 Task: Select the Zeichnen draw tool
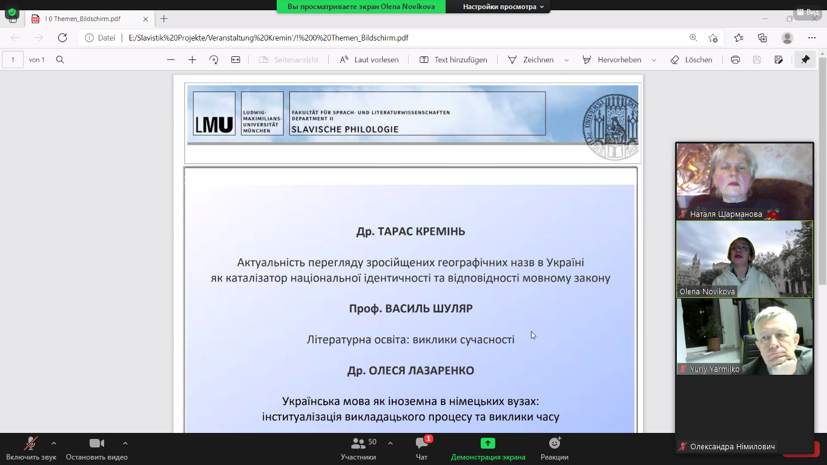point(530,60)
